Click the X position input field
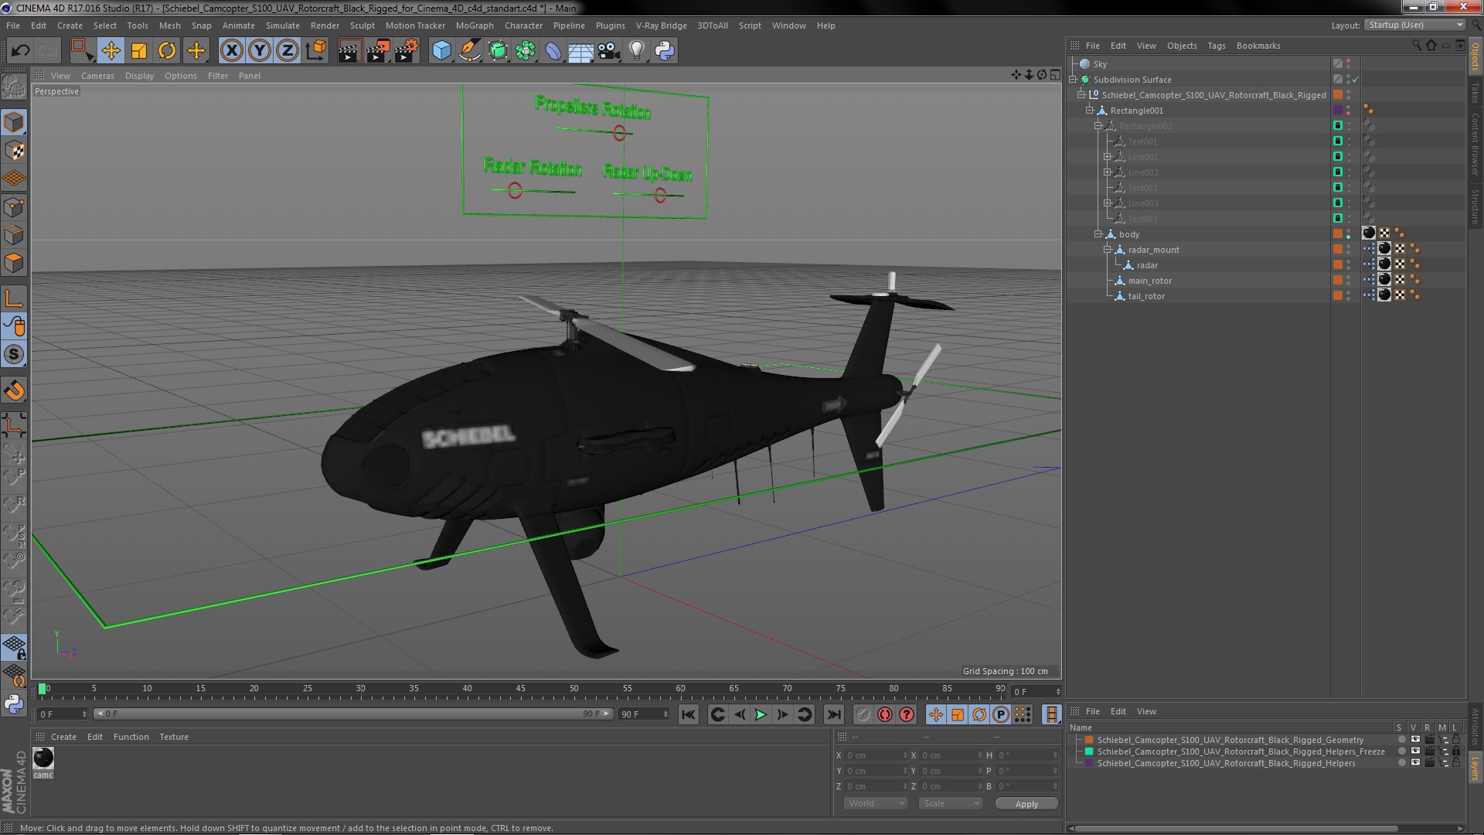 pyautogui.click(x=874, y=755)
